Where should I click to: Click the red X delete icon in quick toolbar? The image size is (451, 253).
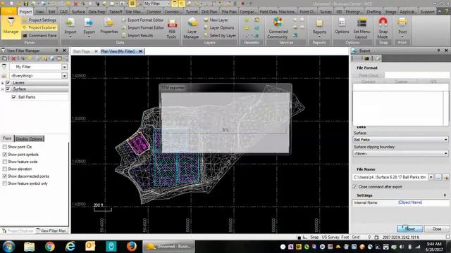tap(75, 4)
